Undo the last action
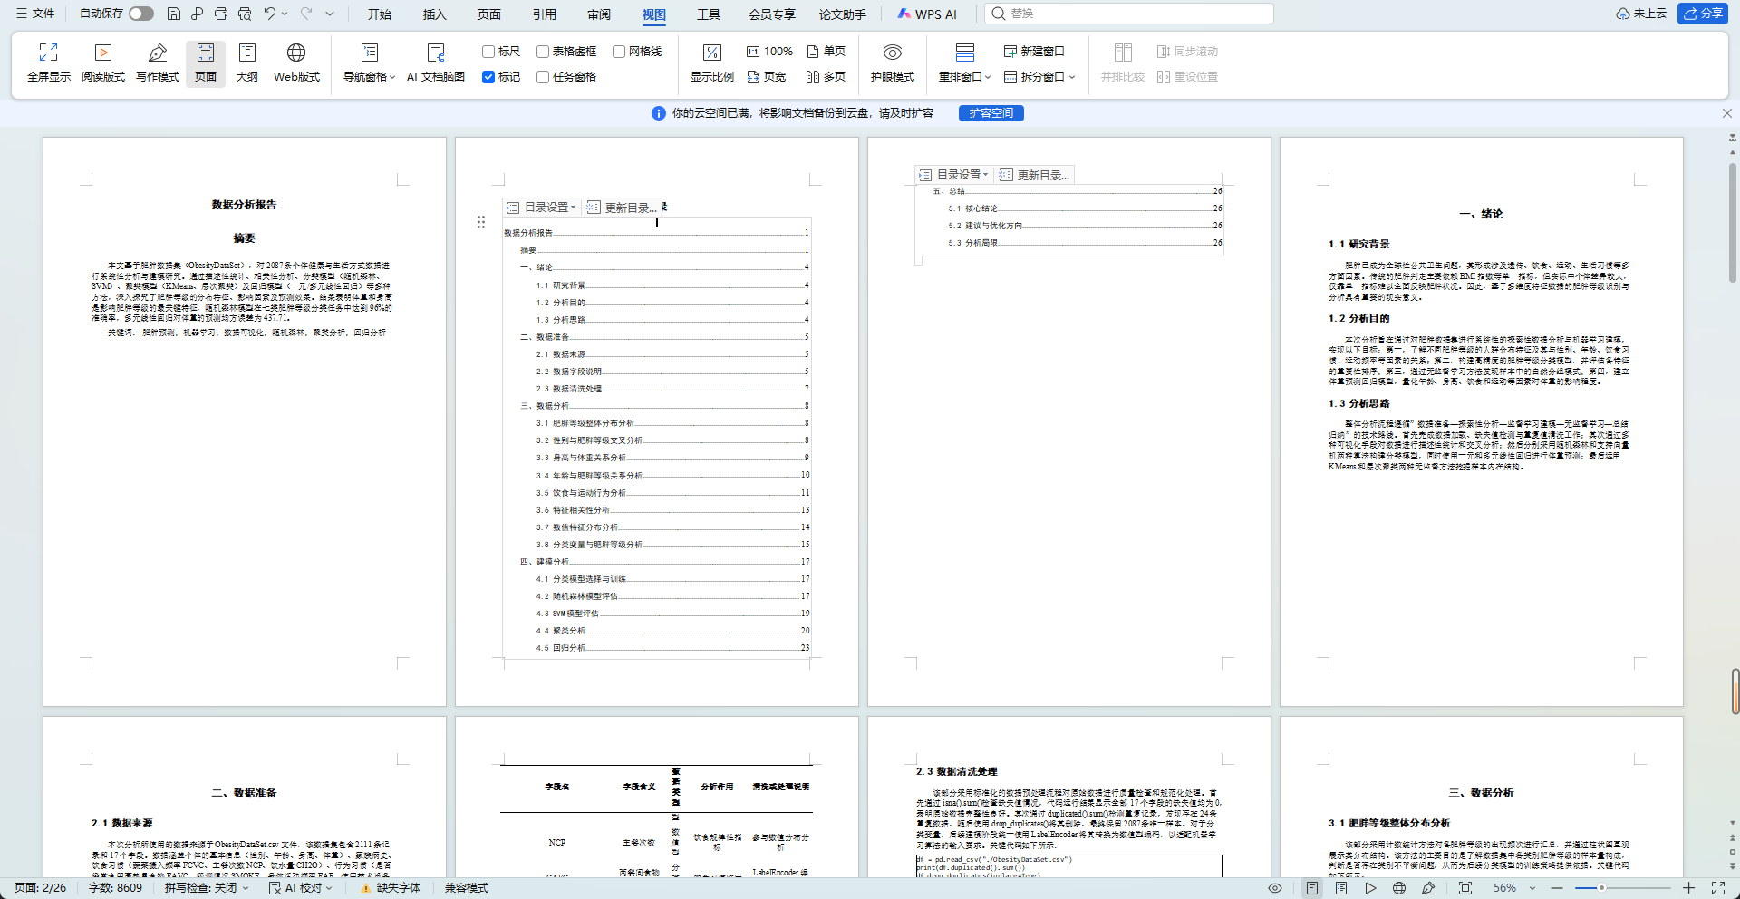The height and width of the screenshot is (899, 1740). tap(269, 14)
